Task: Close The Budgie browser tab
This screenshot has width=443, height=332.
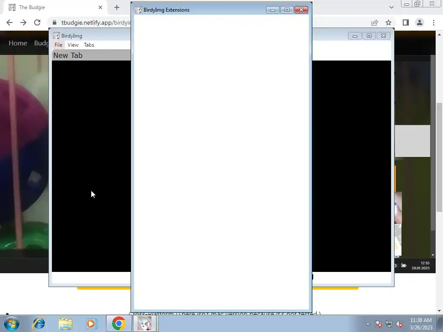Action: 100,7
